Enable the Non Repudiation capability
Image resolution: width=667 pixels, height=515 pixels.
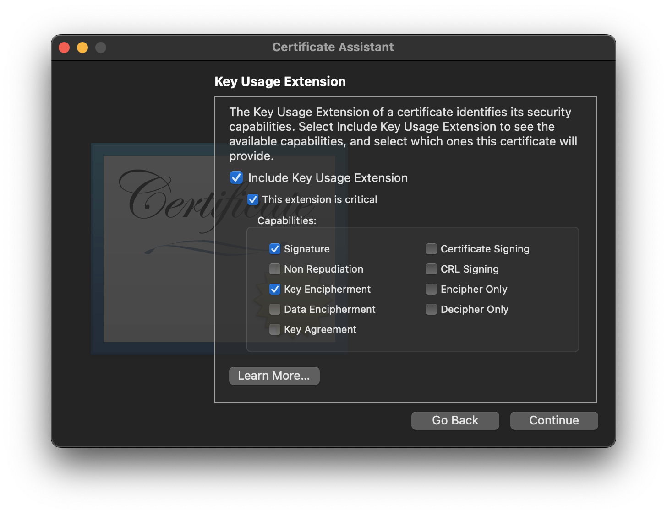[275, 269]
